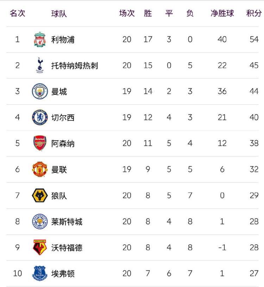Screen dimensions: 264x287
Task: Open team link 莱斯特城
Action: pyautogui.click(x=67, y=222)
